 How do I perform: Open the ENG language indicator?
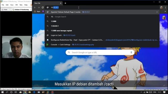click(155, 92)
